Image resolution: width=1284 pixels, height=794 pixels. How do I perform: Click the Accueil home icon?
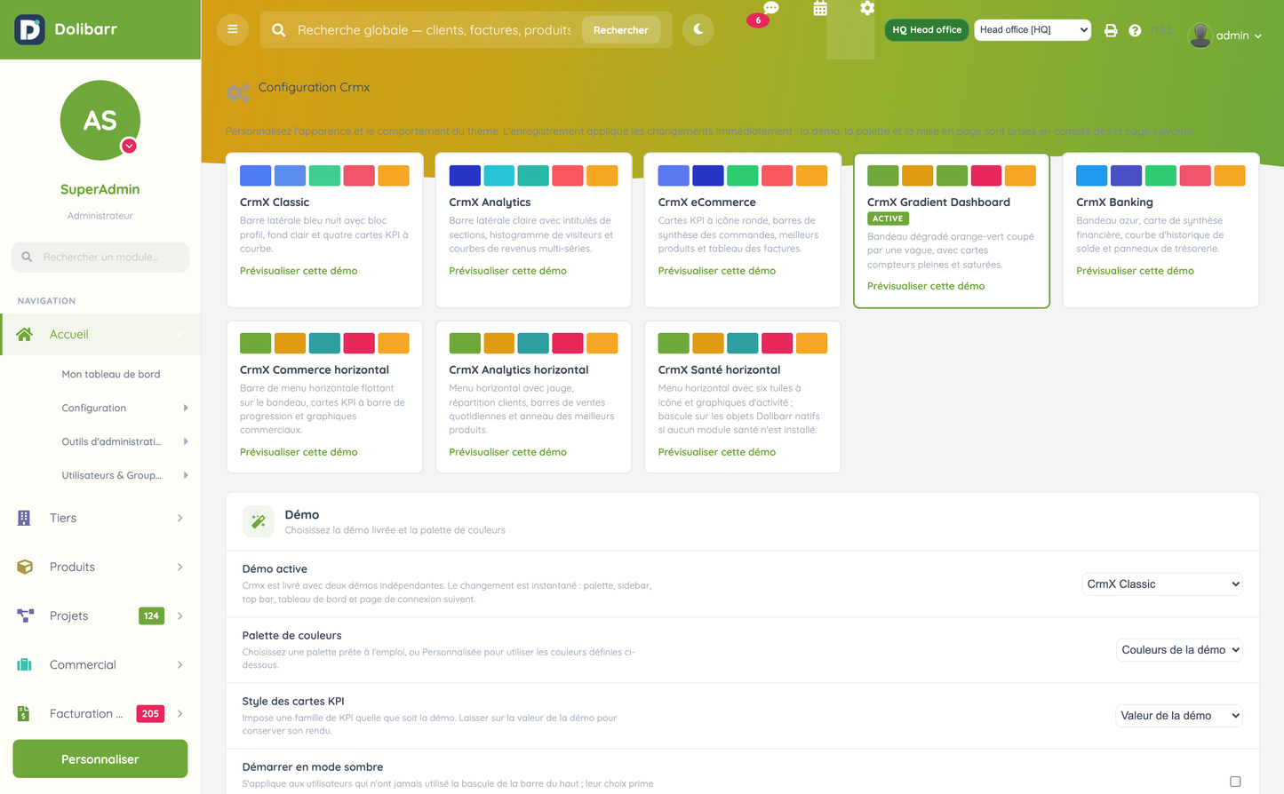click(24, 334)
